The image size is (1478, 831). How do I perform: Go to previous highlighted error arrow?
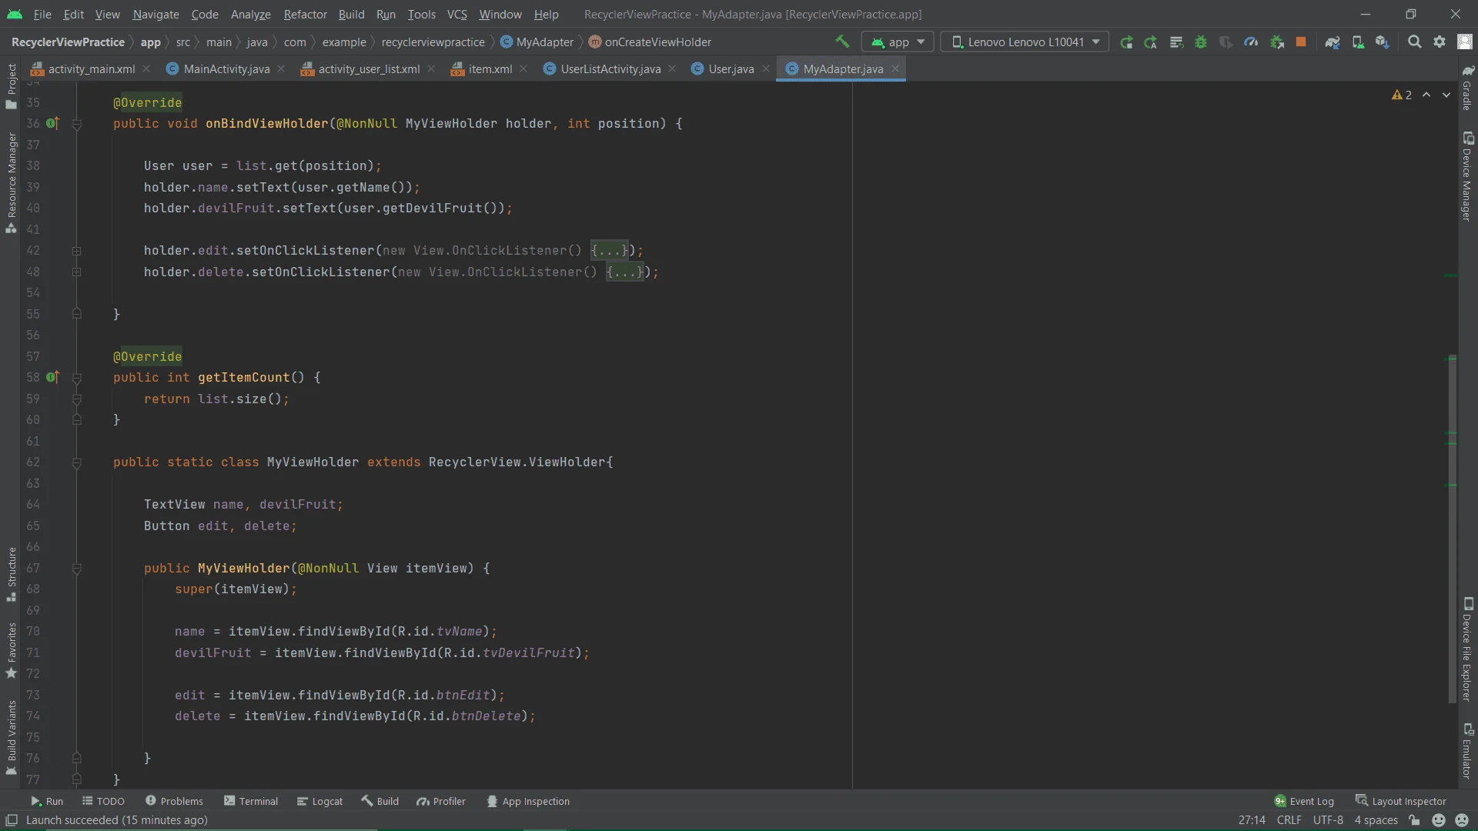coord(1426,95)
